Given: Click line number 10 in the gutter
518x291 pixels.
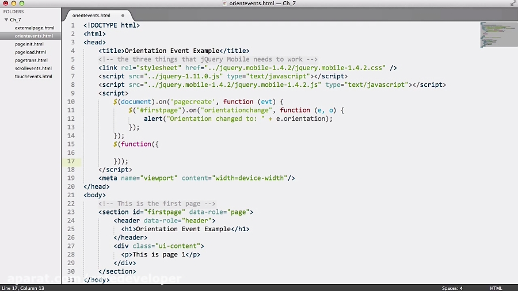Looking at the screenshot, I should pos(71,102).
